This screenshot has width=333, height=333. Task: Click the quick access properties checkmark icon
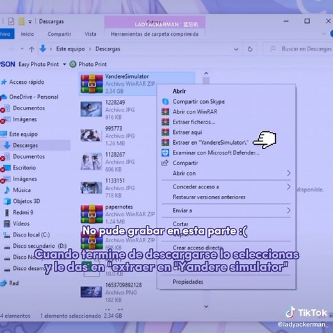[11, 21]
